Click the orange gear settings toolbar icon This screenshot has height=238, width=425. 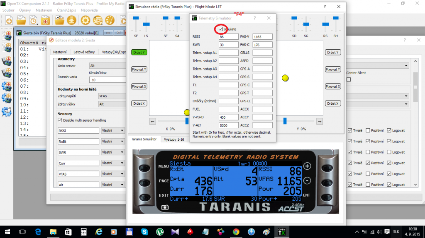[x=85, y=20]
